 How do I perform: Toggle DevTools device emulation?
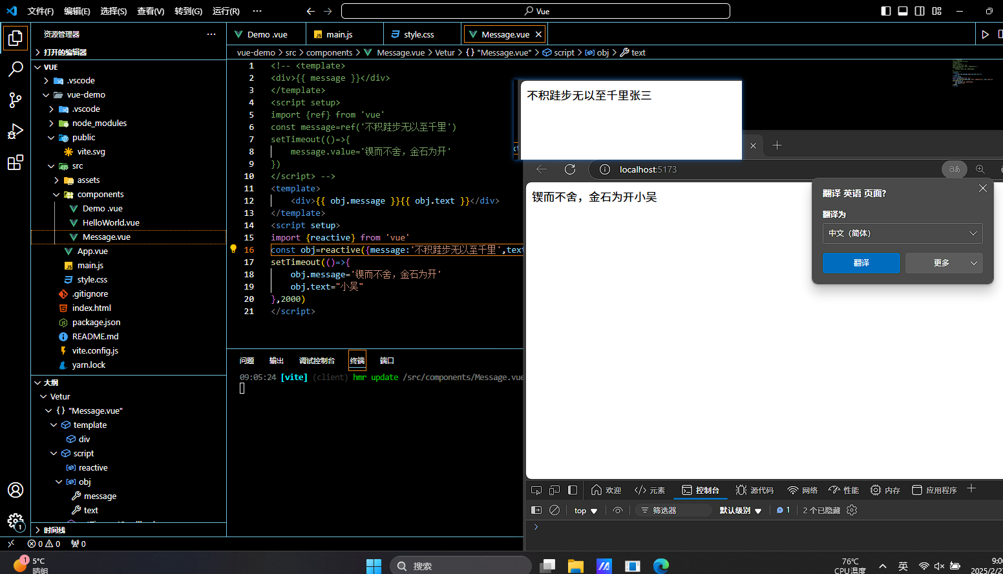pos(554,490)
